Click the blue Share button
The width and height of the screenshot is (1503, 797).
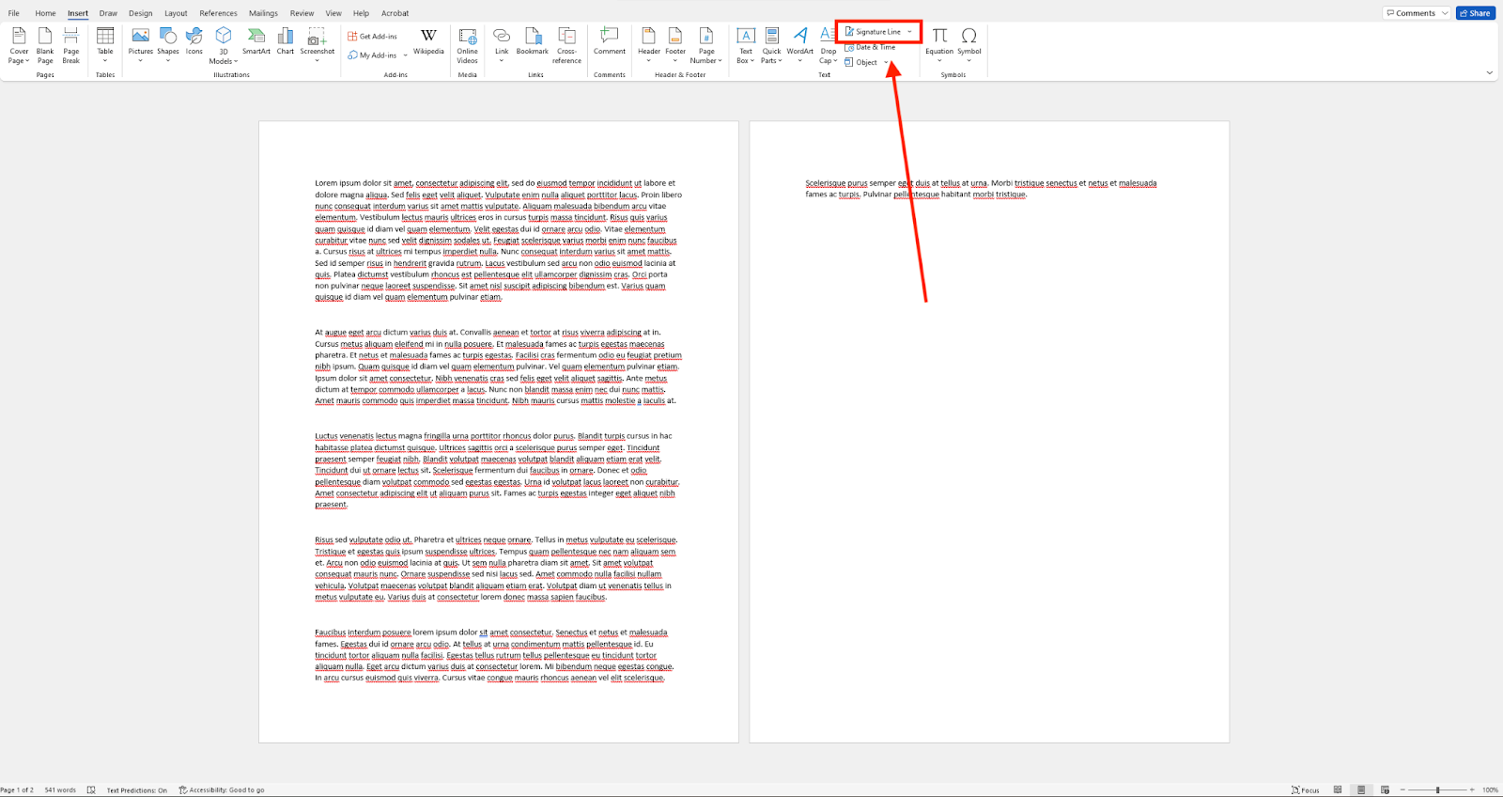click(x=1475, y=13)
